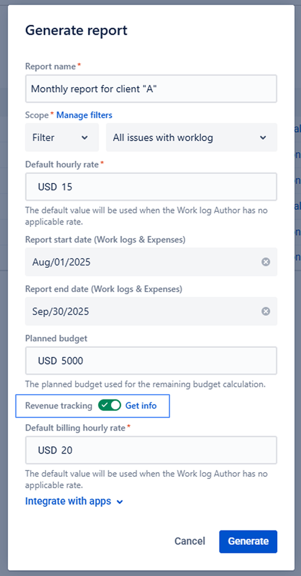Viewport: 301px width, 576px height.
Task: Click the Report start date field
Action: point(151,262)
